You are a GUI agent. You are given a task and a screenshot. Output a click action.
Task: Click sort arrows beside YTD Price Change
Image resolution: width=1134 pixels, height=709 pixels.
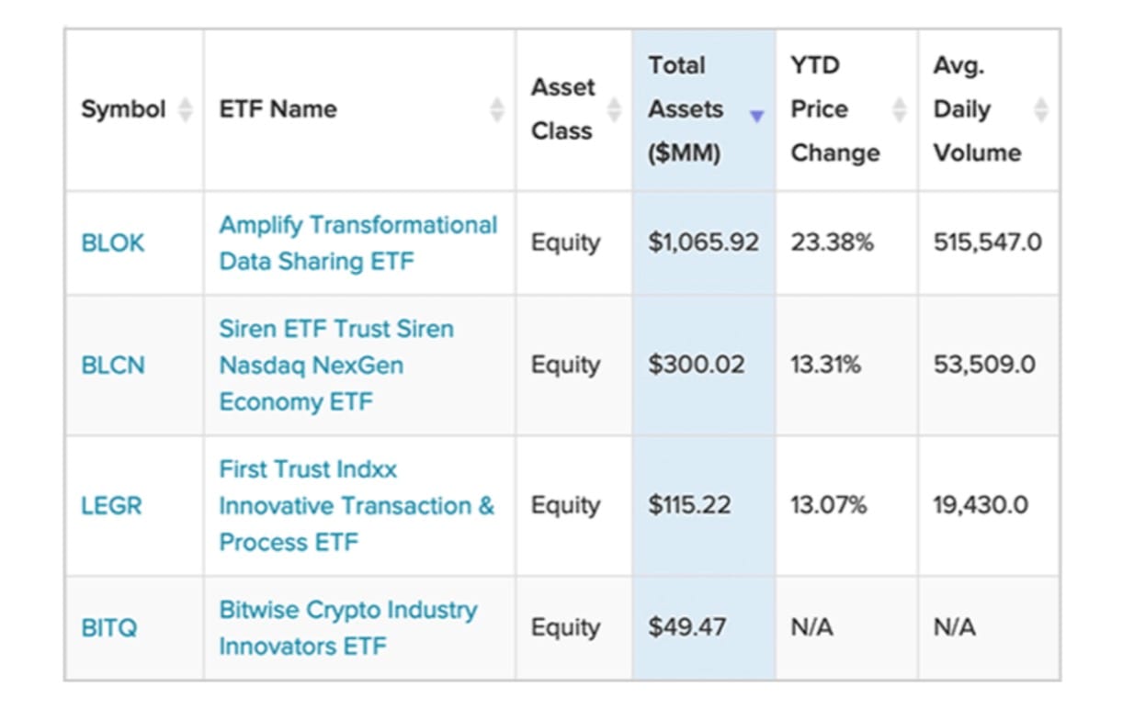[x=900, y=110]
